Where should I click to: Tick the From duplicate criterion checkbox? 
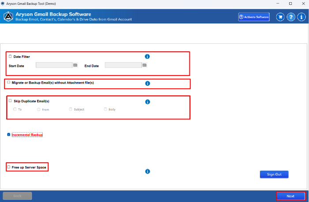point(39,110)
